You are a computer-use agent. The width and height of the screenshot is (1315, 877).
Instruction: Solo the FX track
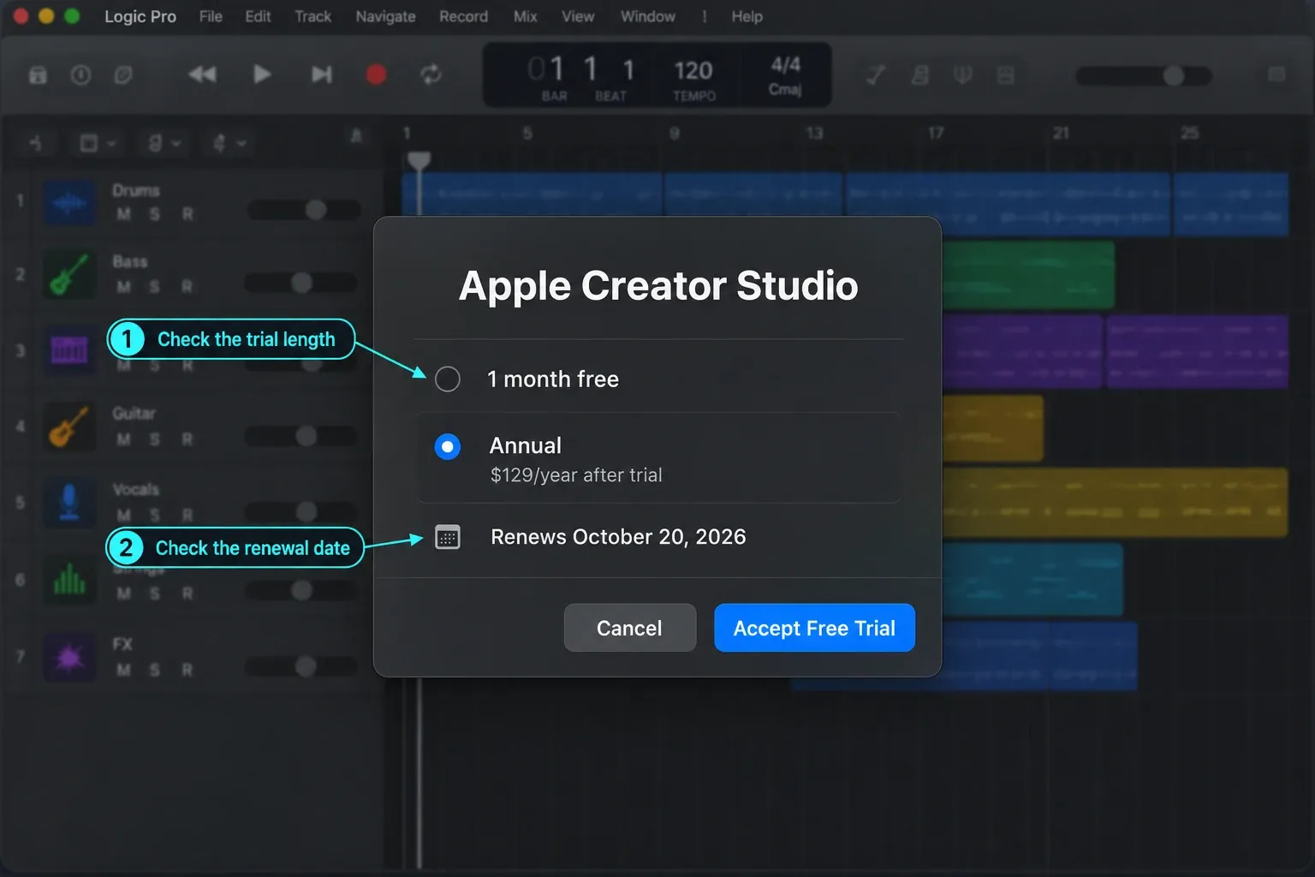(x=155, y=670)
